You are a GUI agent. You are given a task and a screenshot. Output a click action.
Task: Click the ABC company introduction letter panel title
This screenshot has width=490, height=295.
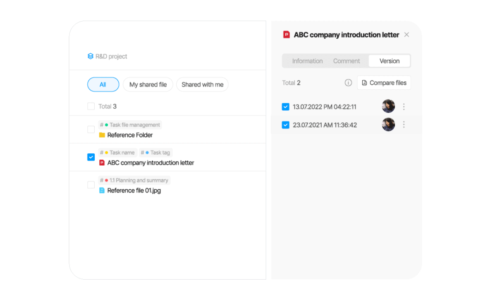[346, 35]
